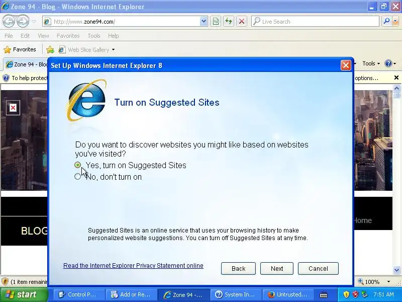Click the BLOG heading on the webpage
Screen dimensions: 402x302
[34, 231]
